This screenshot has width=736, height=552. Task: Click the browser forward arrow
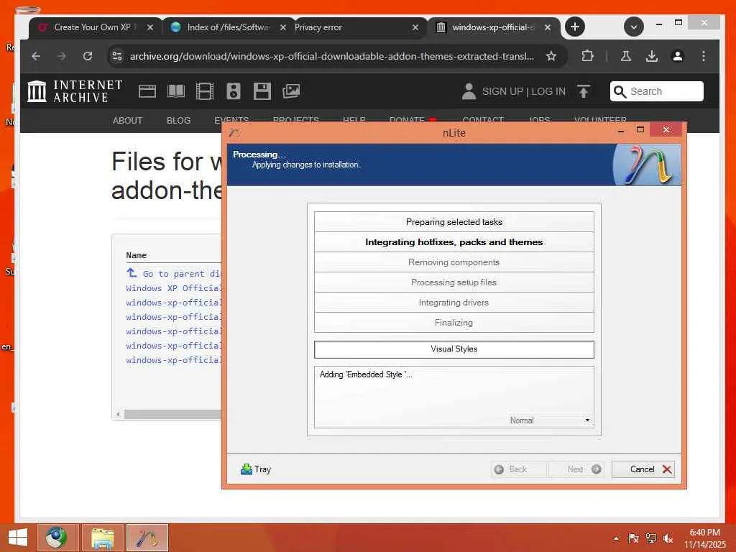[62, 56]
